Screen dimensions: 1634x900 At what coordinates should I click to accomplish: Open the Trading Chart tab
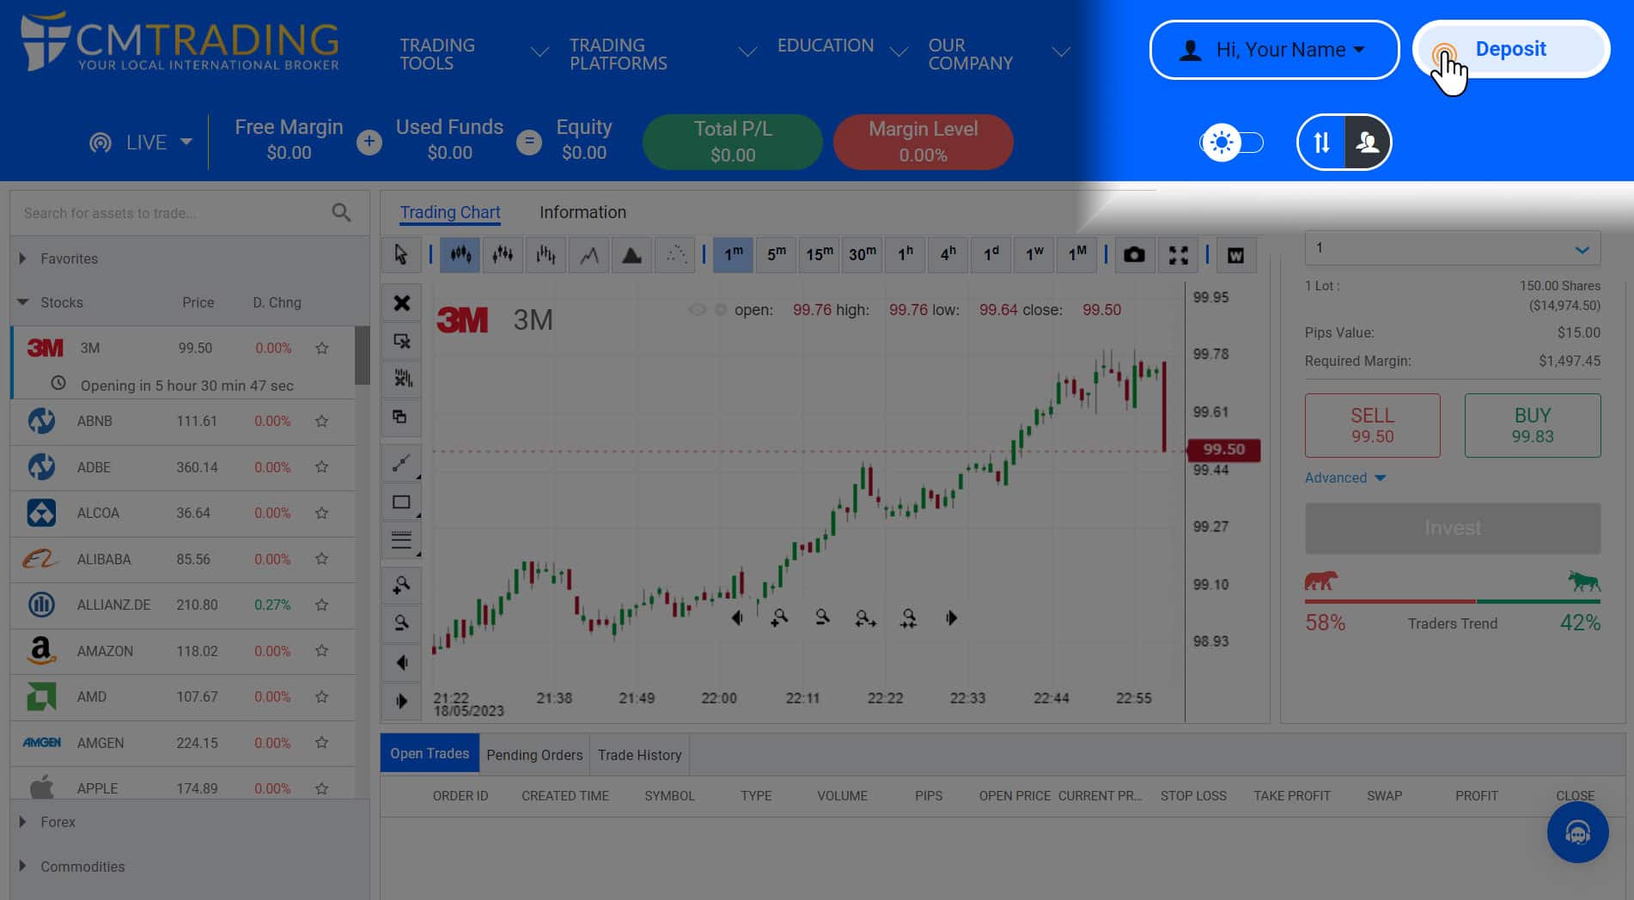[450, 212]
